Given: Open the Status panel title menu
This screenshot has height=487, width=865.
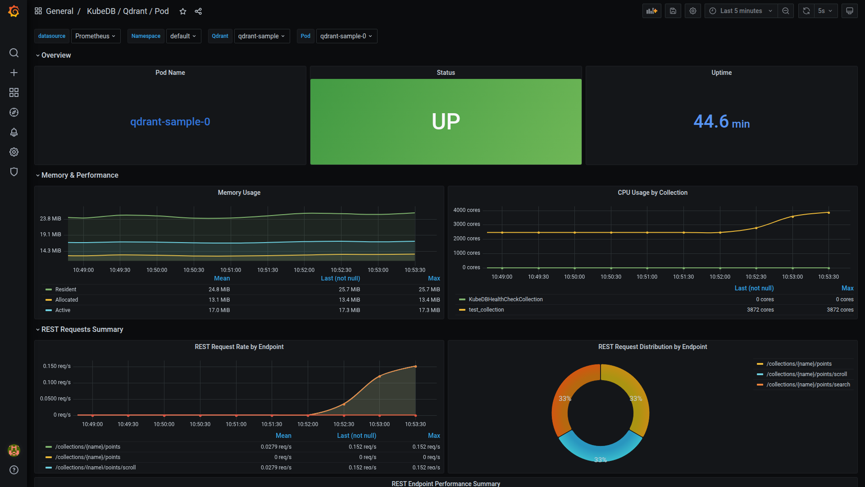Looking at the screenshot, I should 446,73.
